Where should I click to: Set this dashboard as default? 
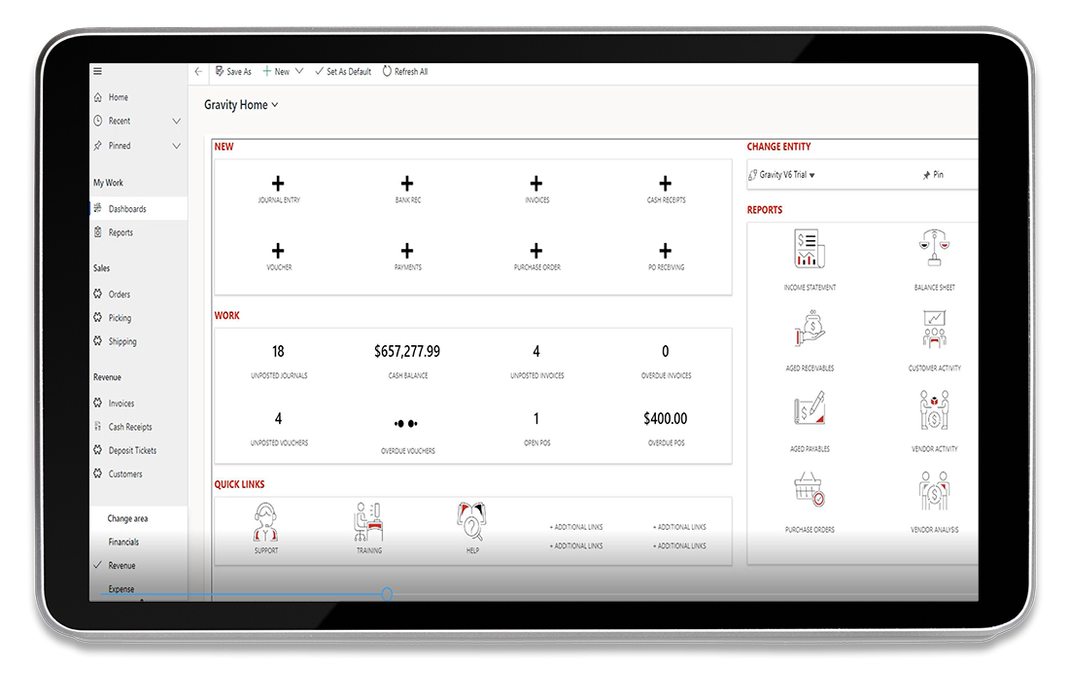(343, 71)
